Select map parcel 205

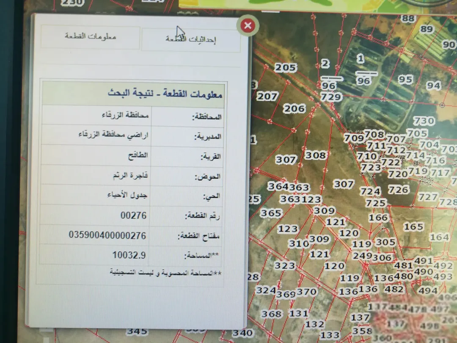tap(286, 68)
